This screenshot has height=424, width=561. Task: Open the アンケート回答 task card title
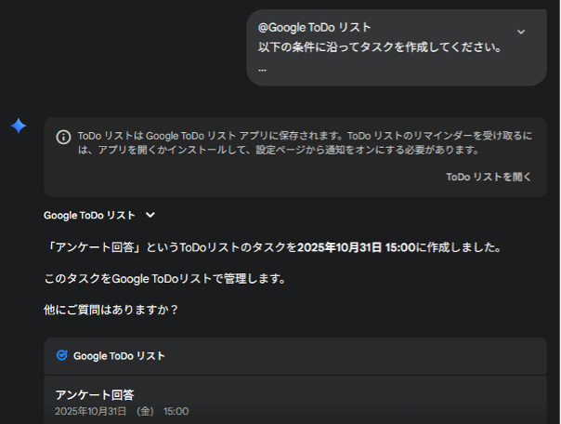[95, 394]
